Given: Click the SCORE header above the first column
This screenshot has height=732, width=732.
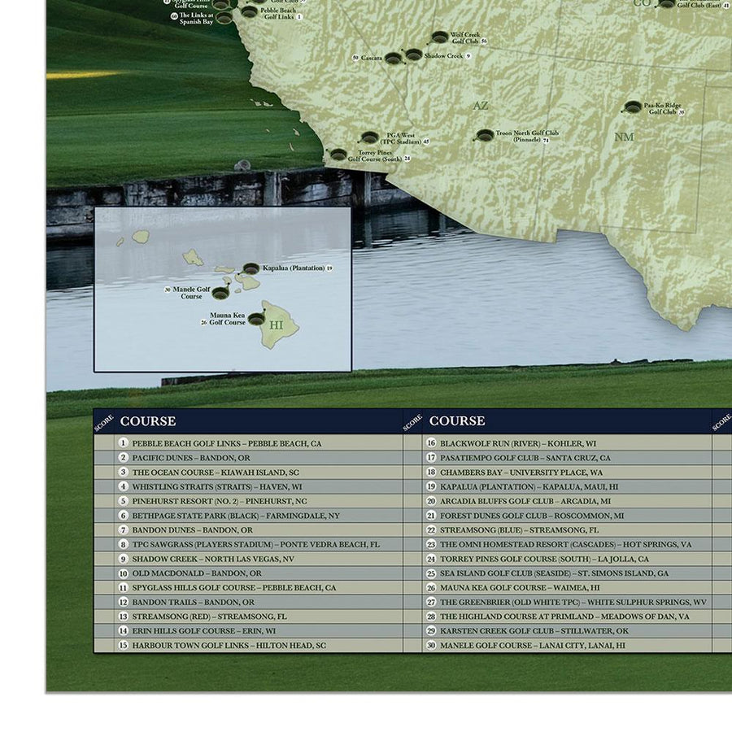Looking at the screenshot, I should (x=103, y=422).
